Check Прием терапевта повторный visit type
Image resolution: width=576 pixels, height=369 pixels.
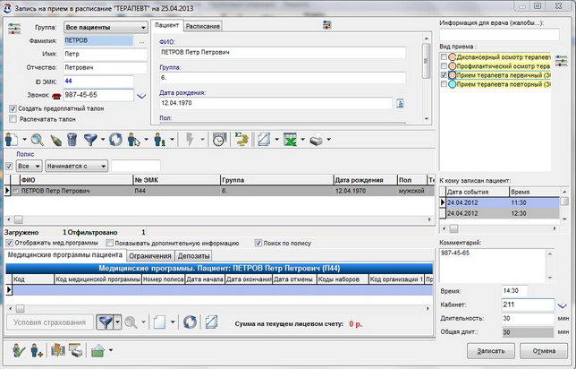(x=444, y=84)
